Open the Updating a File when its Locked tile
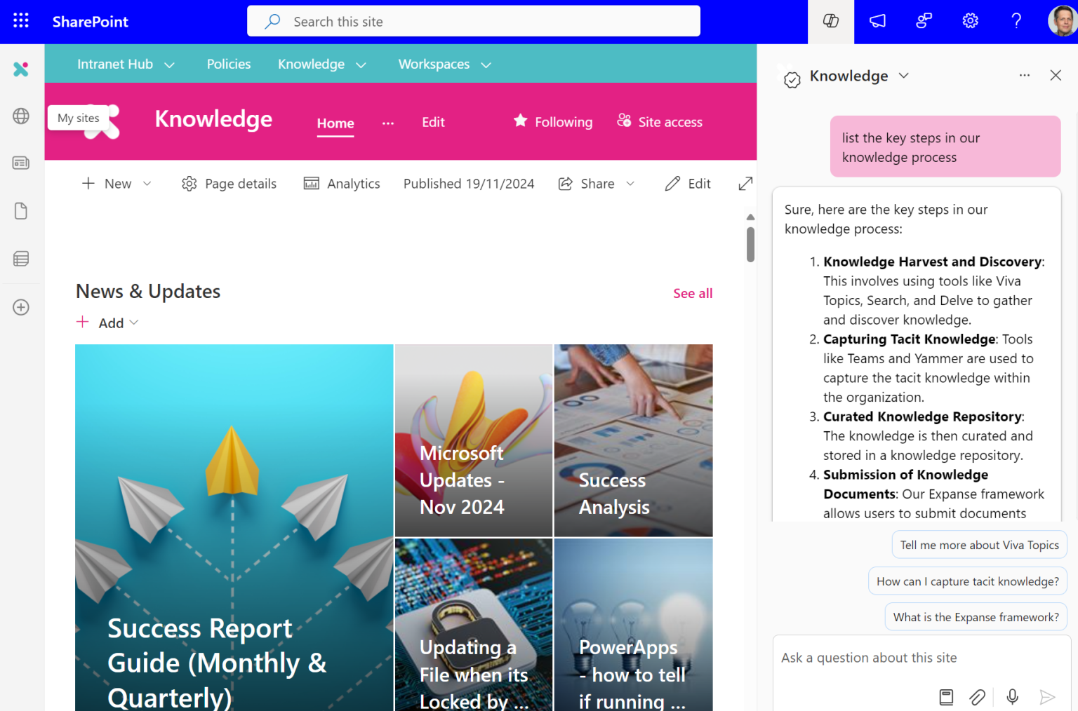Image resolution: width=1078 pixels, height=711 pixels. point(474,625)
